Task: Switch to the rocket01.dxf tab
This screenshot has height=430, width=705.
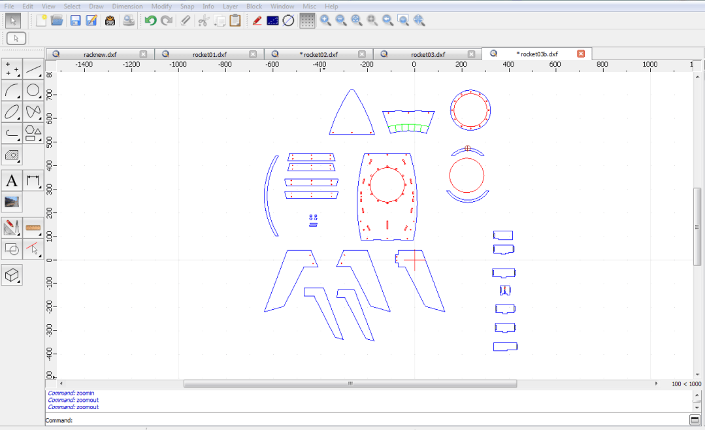Action: click(x=209, y=54)
